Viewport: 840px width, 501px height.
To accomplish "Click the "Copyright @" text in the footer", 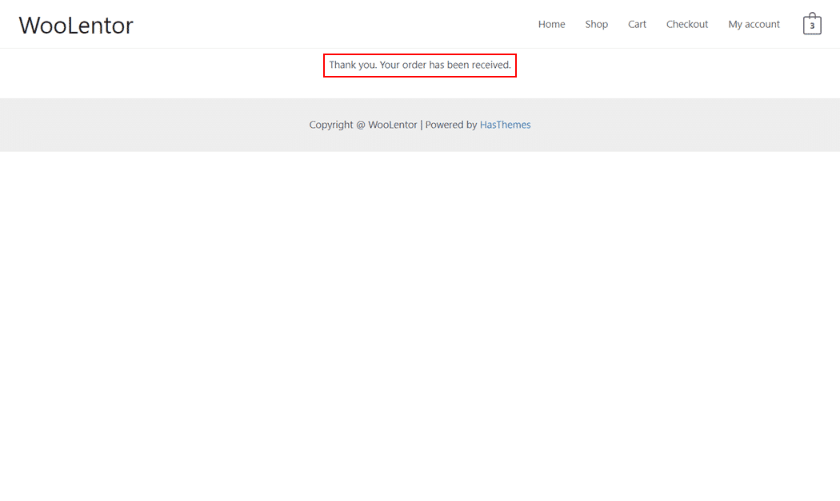I will 337,125.
